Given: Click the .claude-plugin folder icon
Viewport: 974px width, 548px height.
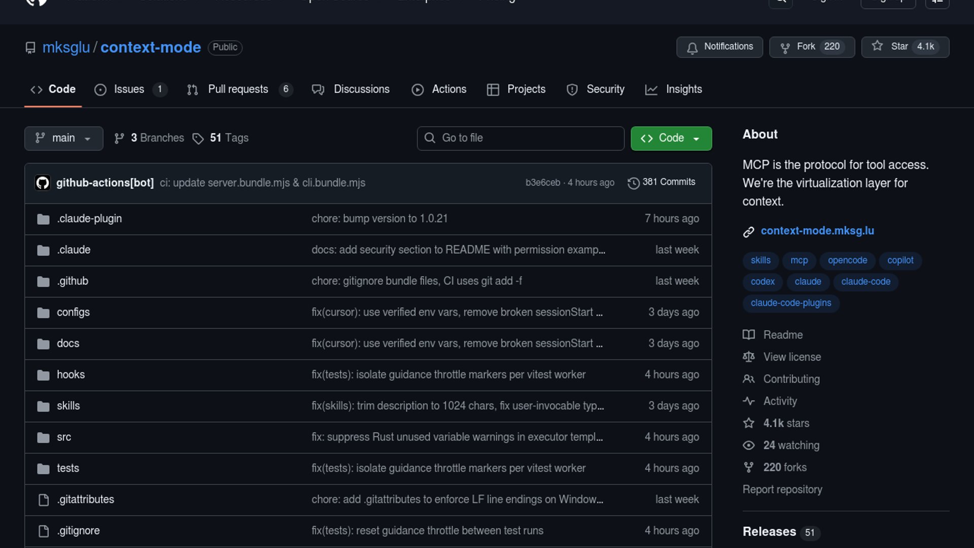Looking at the screenshot, I should pos(43,219).
